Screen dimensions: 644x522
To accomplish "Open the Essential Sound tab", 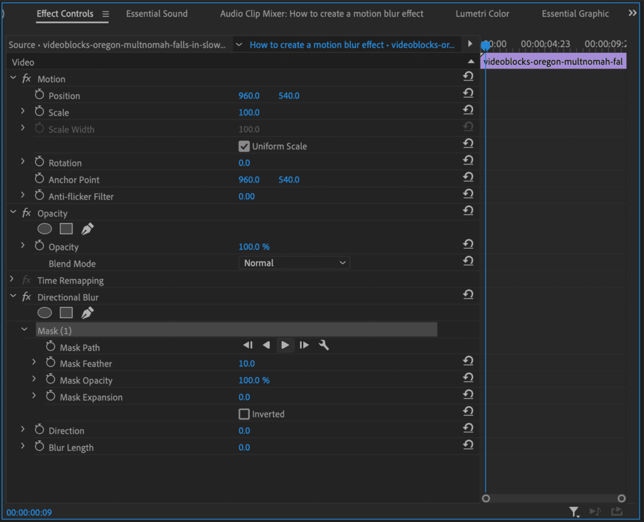I will tap(157, 14).
